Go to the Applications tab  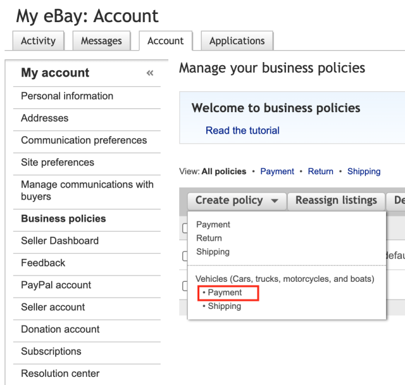(237, 41)
